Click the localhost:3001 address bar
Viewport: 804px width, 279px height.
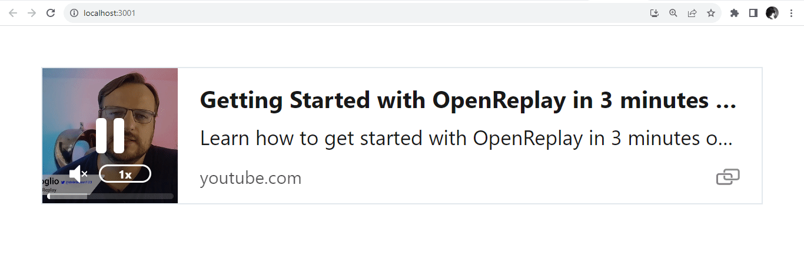click(353, 13)
